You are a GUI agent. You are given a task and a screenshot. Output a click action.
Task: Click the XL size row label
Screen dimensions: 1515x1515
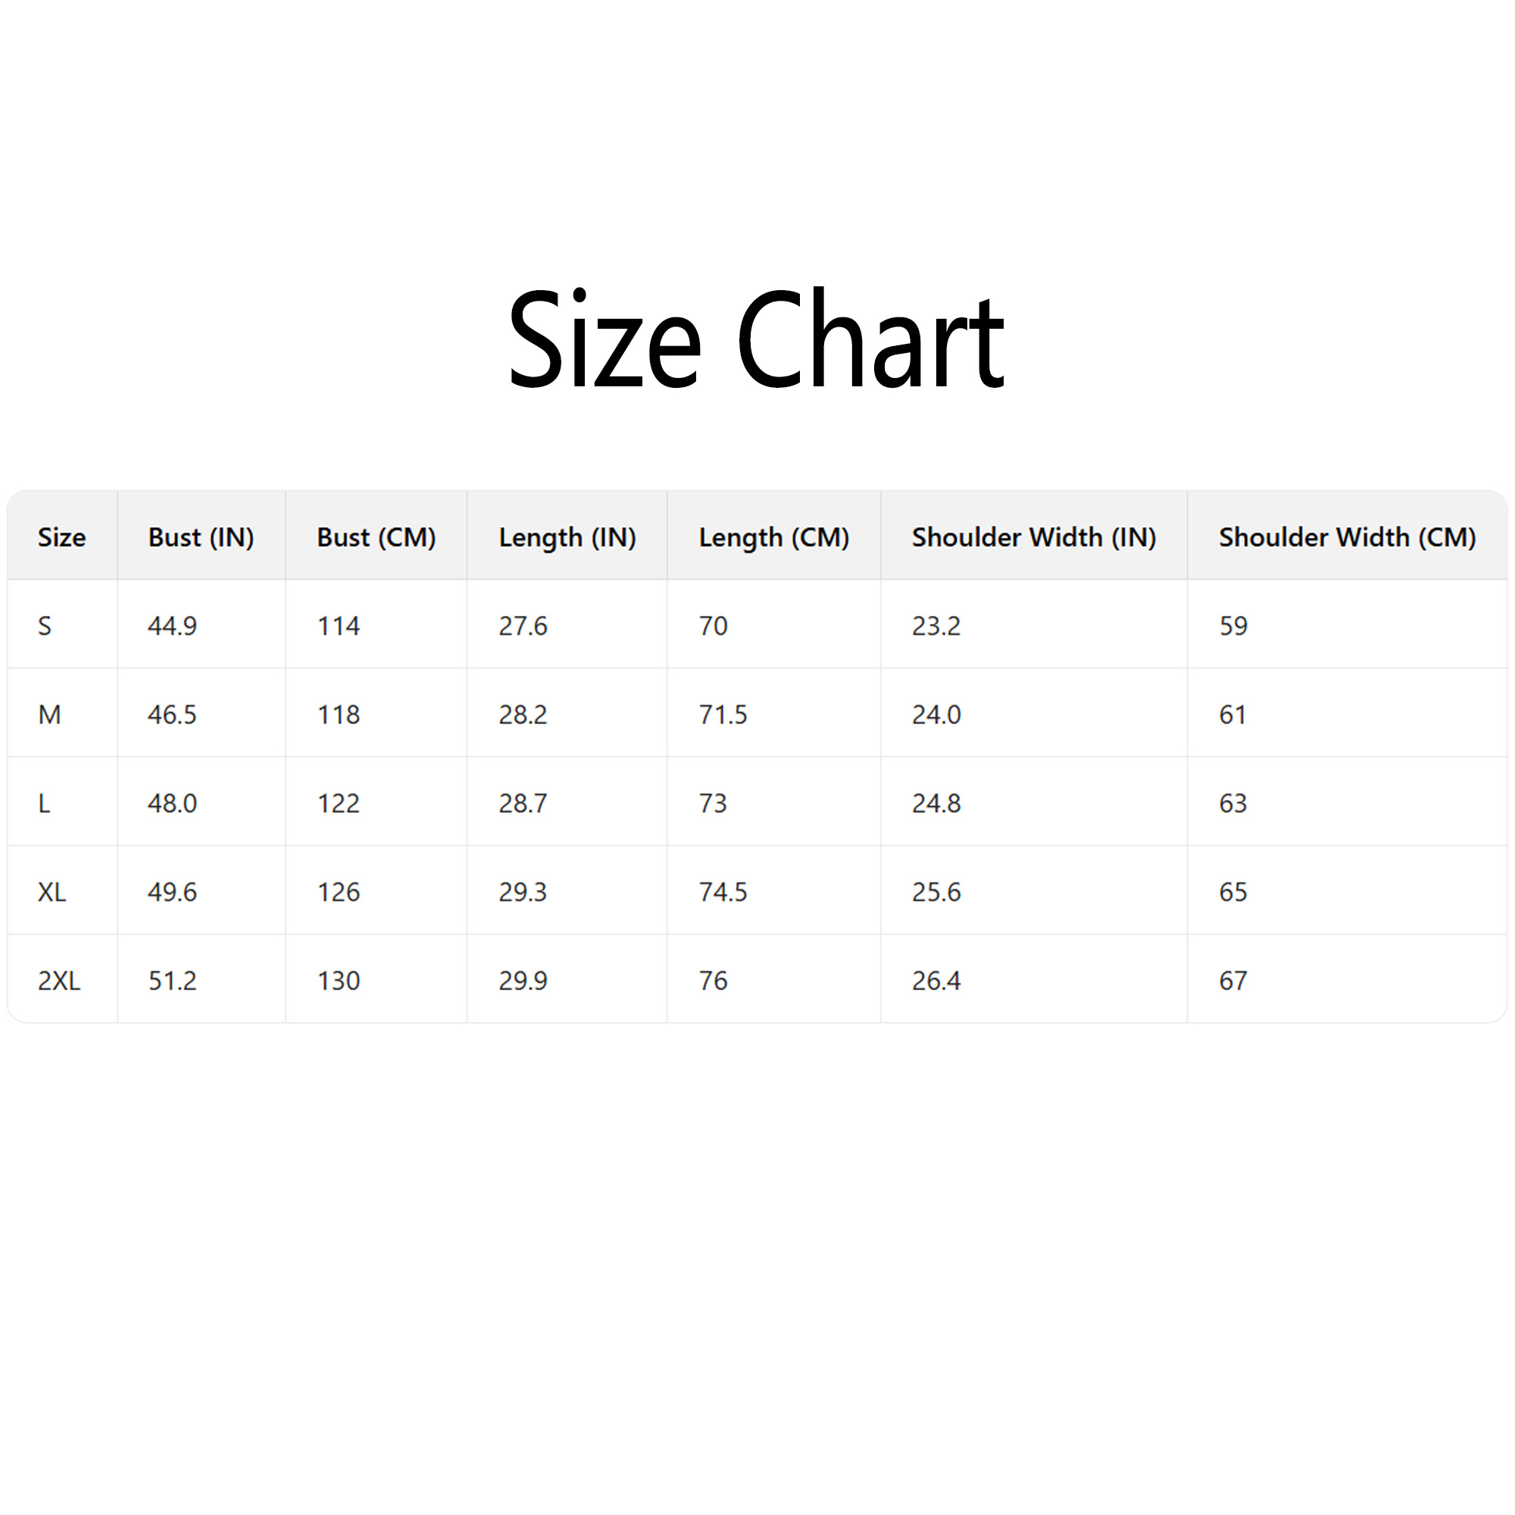coord(52,892)
